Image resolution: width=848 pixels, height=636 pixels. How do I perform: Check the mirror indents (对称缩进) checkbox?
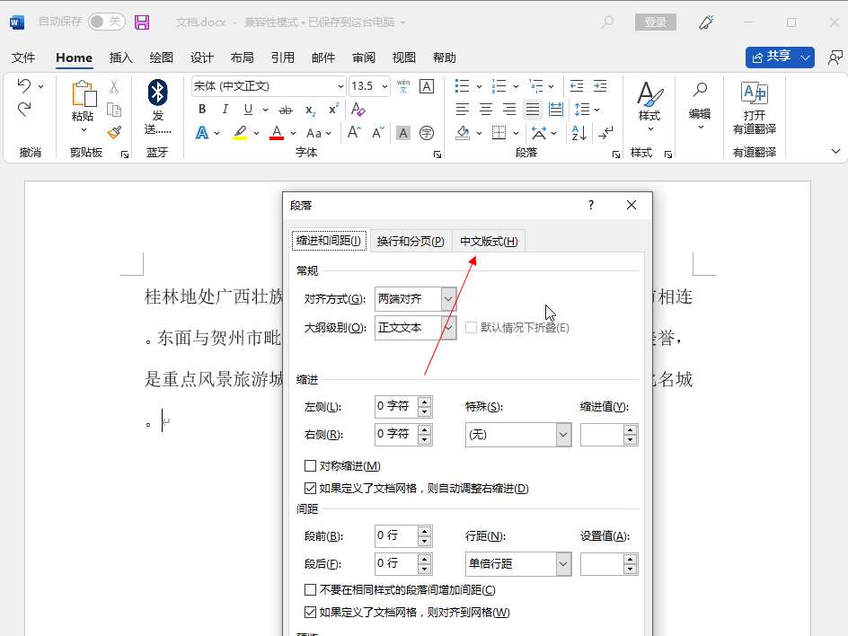pyautogui.click(x=310, y=465)
